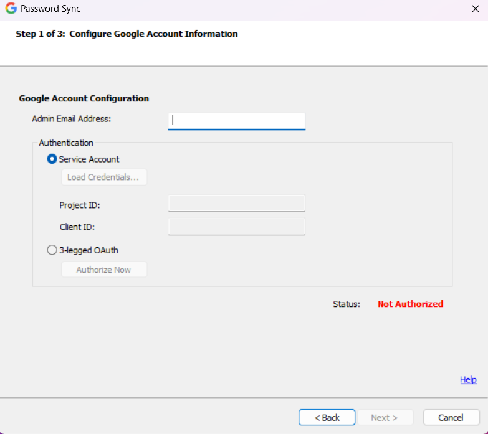Screen dimensions: 488x434
Task: Click the Load Credentials button
Action: tap(104, 177)
